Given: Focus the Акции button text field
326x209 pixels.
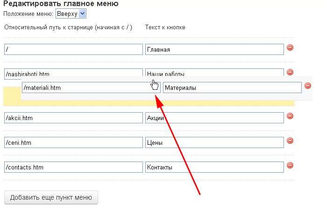Looking at the screenshot, I should point(214,118).
